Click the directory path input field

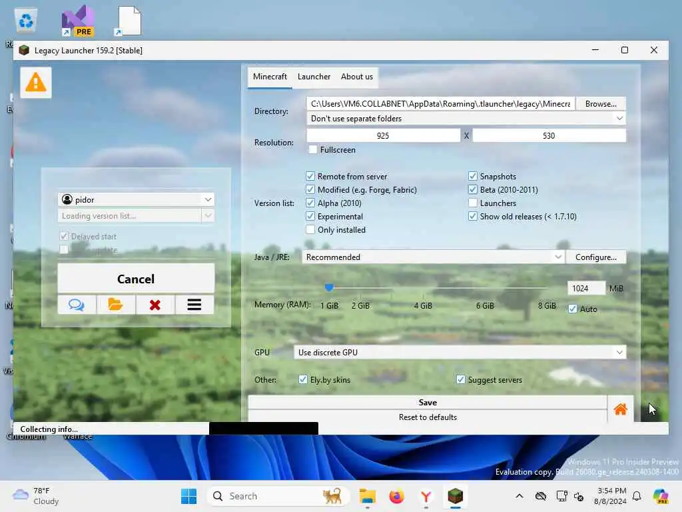(x=441, y=103)
